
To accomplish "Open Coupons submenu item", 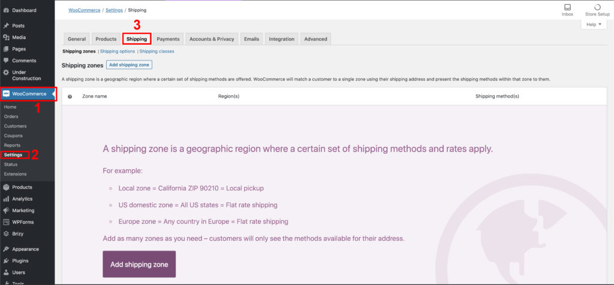I will point(13,136).
